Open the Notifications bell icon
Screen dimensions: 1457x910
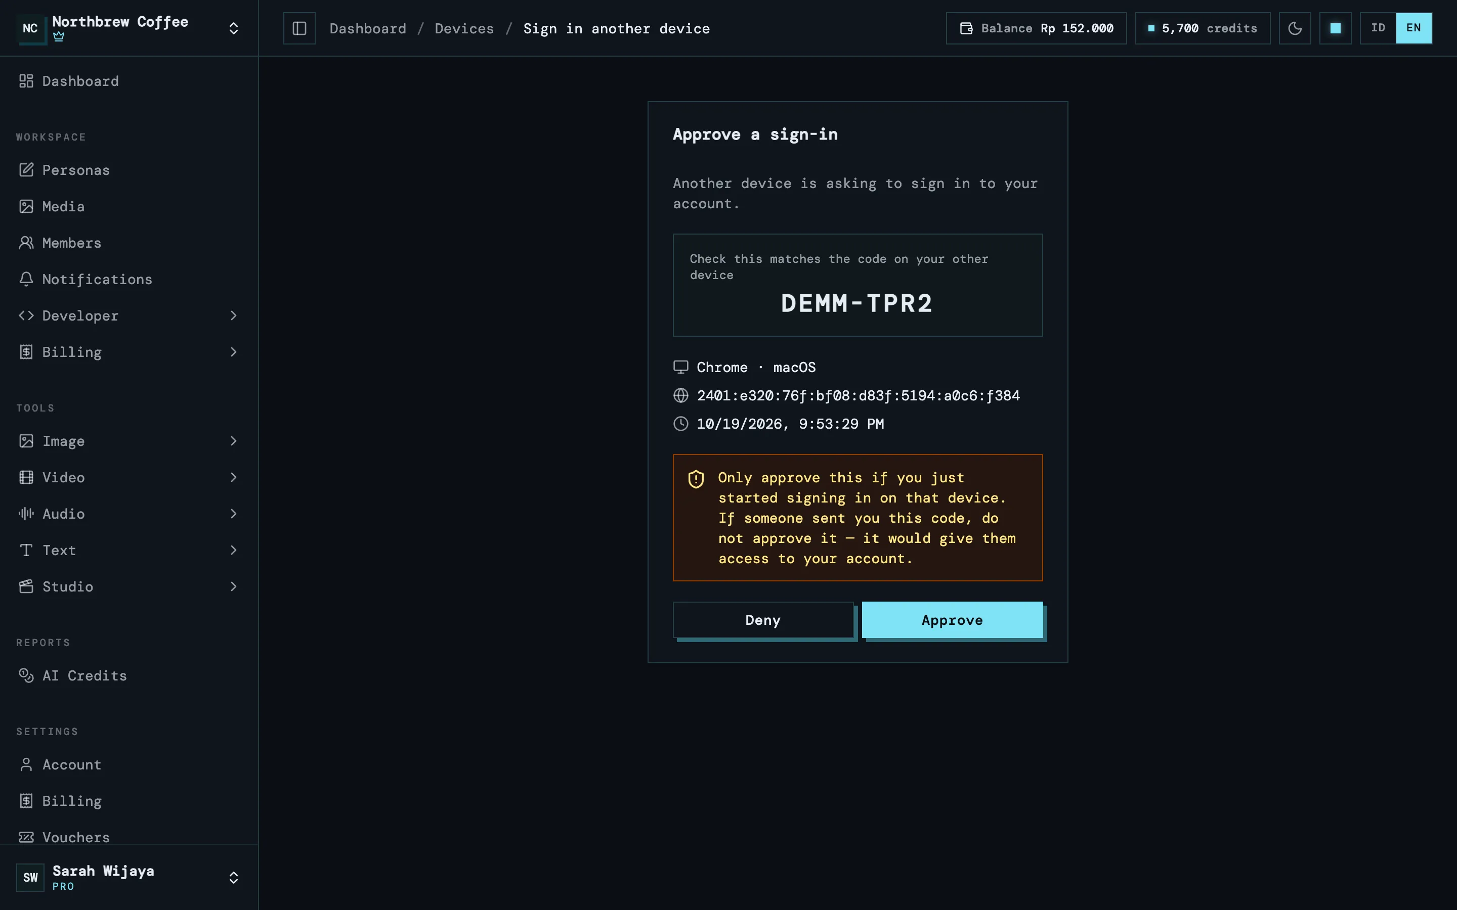26,279
